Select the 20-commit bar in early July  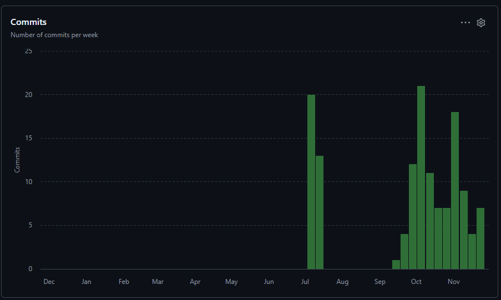pos(311,182)
